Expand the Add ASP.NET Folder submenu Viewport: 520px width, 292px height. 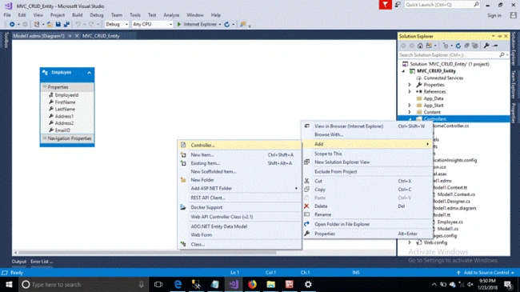pyautogui.click(x=296, y=188)
